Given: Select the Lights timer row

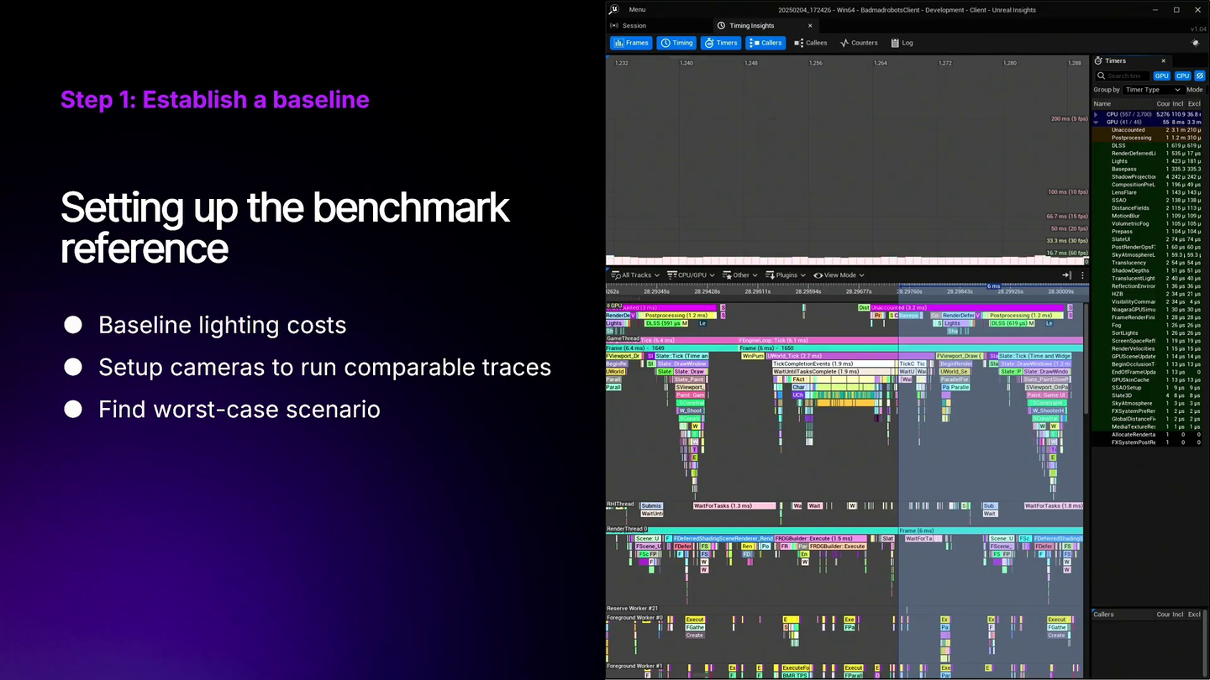Looking at the screenshot, I should (1149, 161).
